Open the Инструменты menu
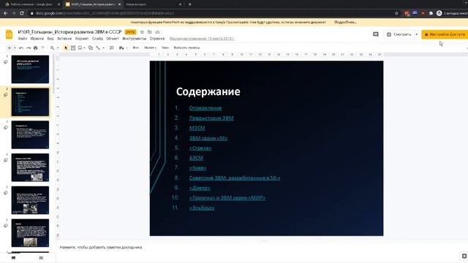This screenshot has width=468, height=263. click(x=135, y=39)
